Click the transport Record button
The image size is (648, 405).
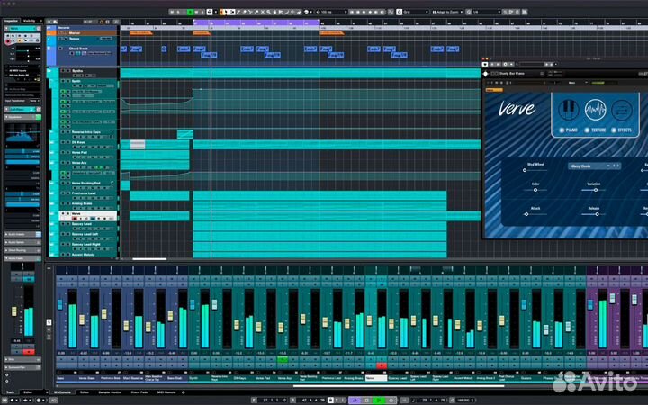click(391, 400)
